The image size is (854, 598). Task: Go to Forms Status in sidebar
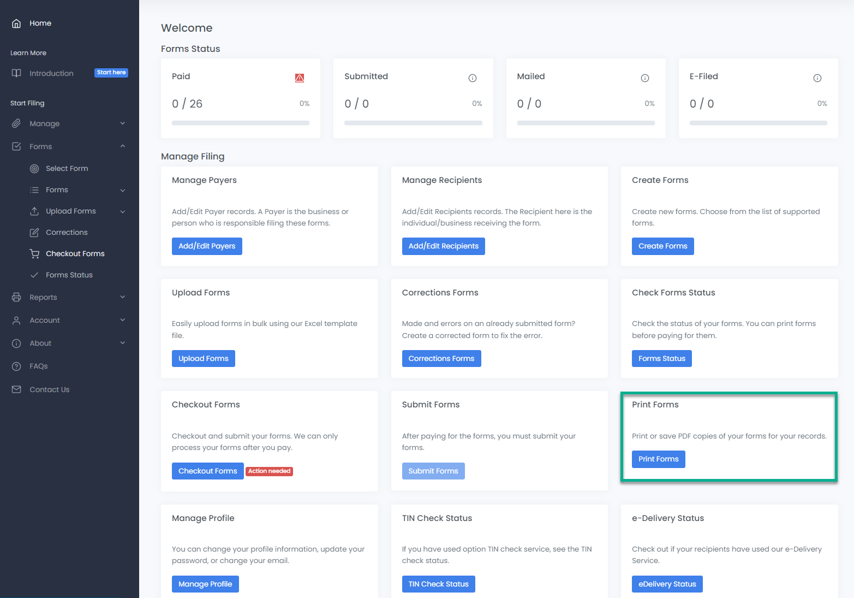(69, 275)
